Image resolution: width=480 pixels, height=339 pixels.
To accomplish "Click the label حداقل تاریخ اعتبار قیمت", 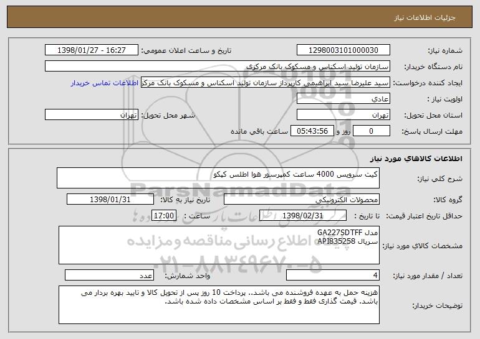I will tap(424, 216).
